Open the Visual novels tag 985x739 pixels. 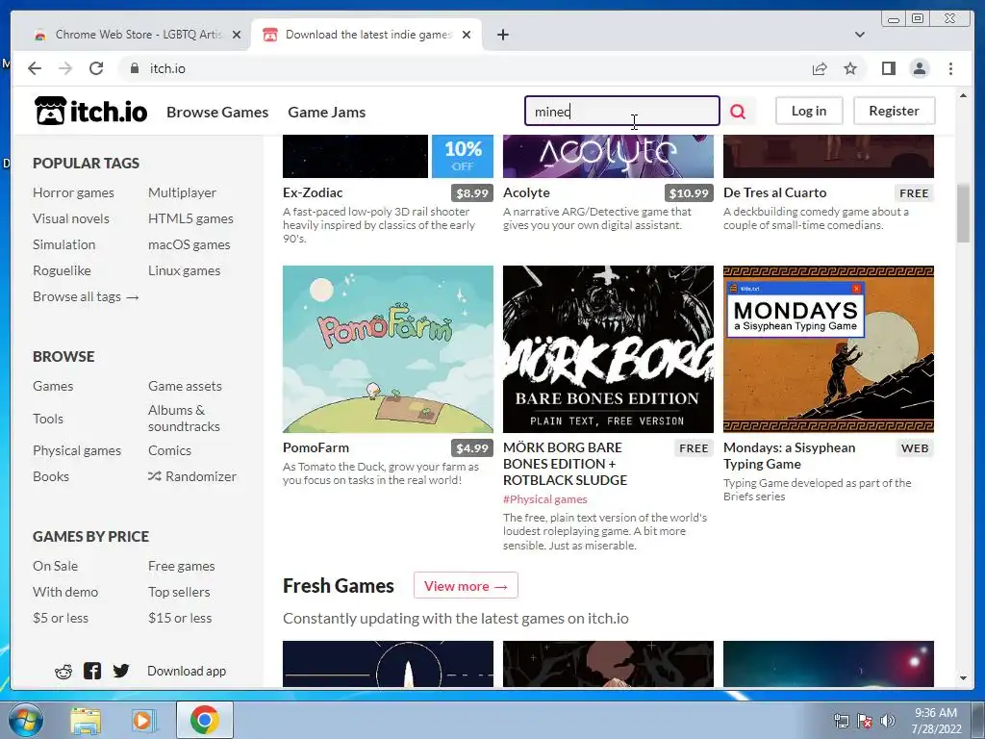click(x=71, y=218)
